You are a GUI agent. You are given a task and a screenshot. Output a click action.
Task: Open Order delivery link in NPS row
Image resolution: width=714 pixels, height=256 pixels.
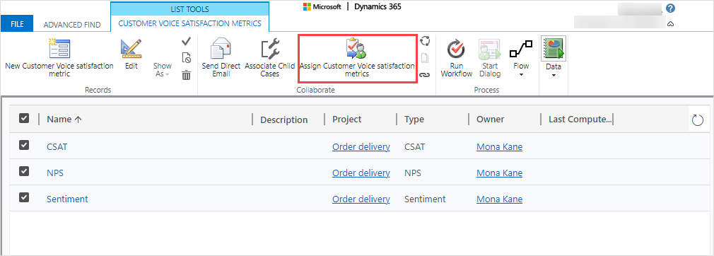(x=361, y=173)
